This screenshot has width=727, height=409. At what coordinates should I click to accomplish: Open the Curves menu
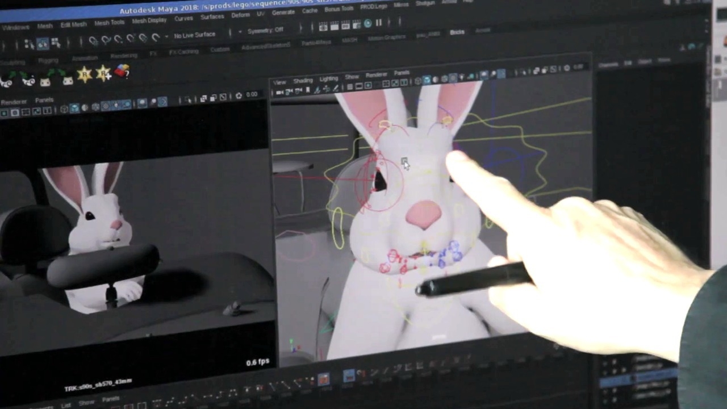click(x=183, y=19)
